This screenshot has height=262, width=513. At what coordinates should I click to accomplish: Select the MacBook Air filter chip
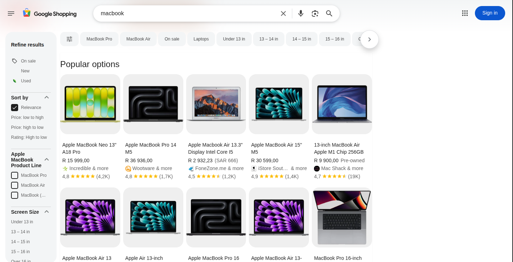138,39
